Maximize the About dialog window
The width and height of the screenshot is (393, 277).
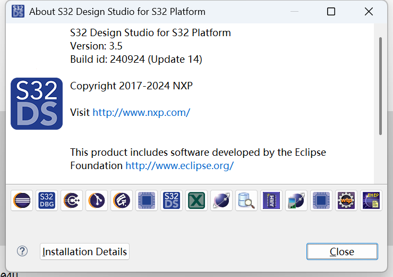(x=331, y=12)
